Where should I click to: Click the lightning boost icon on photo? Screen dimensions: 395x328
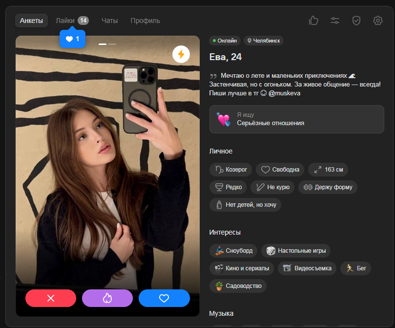point(181,54)
